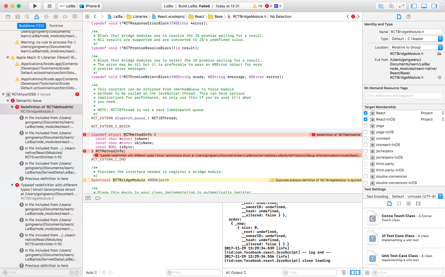Open the 'All Output' console selector

[236, 273]
